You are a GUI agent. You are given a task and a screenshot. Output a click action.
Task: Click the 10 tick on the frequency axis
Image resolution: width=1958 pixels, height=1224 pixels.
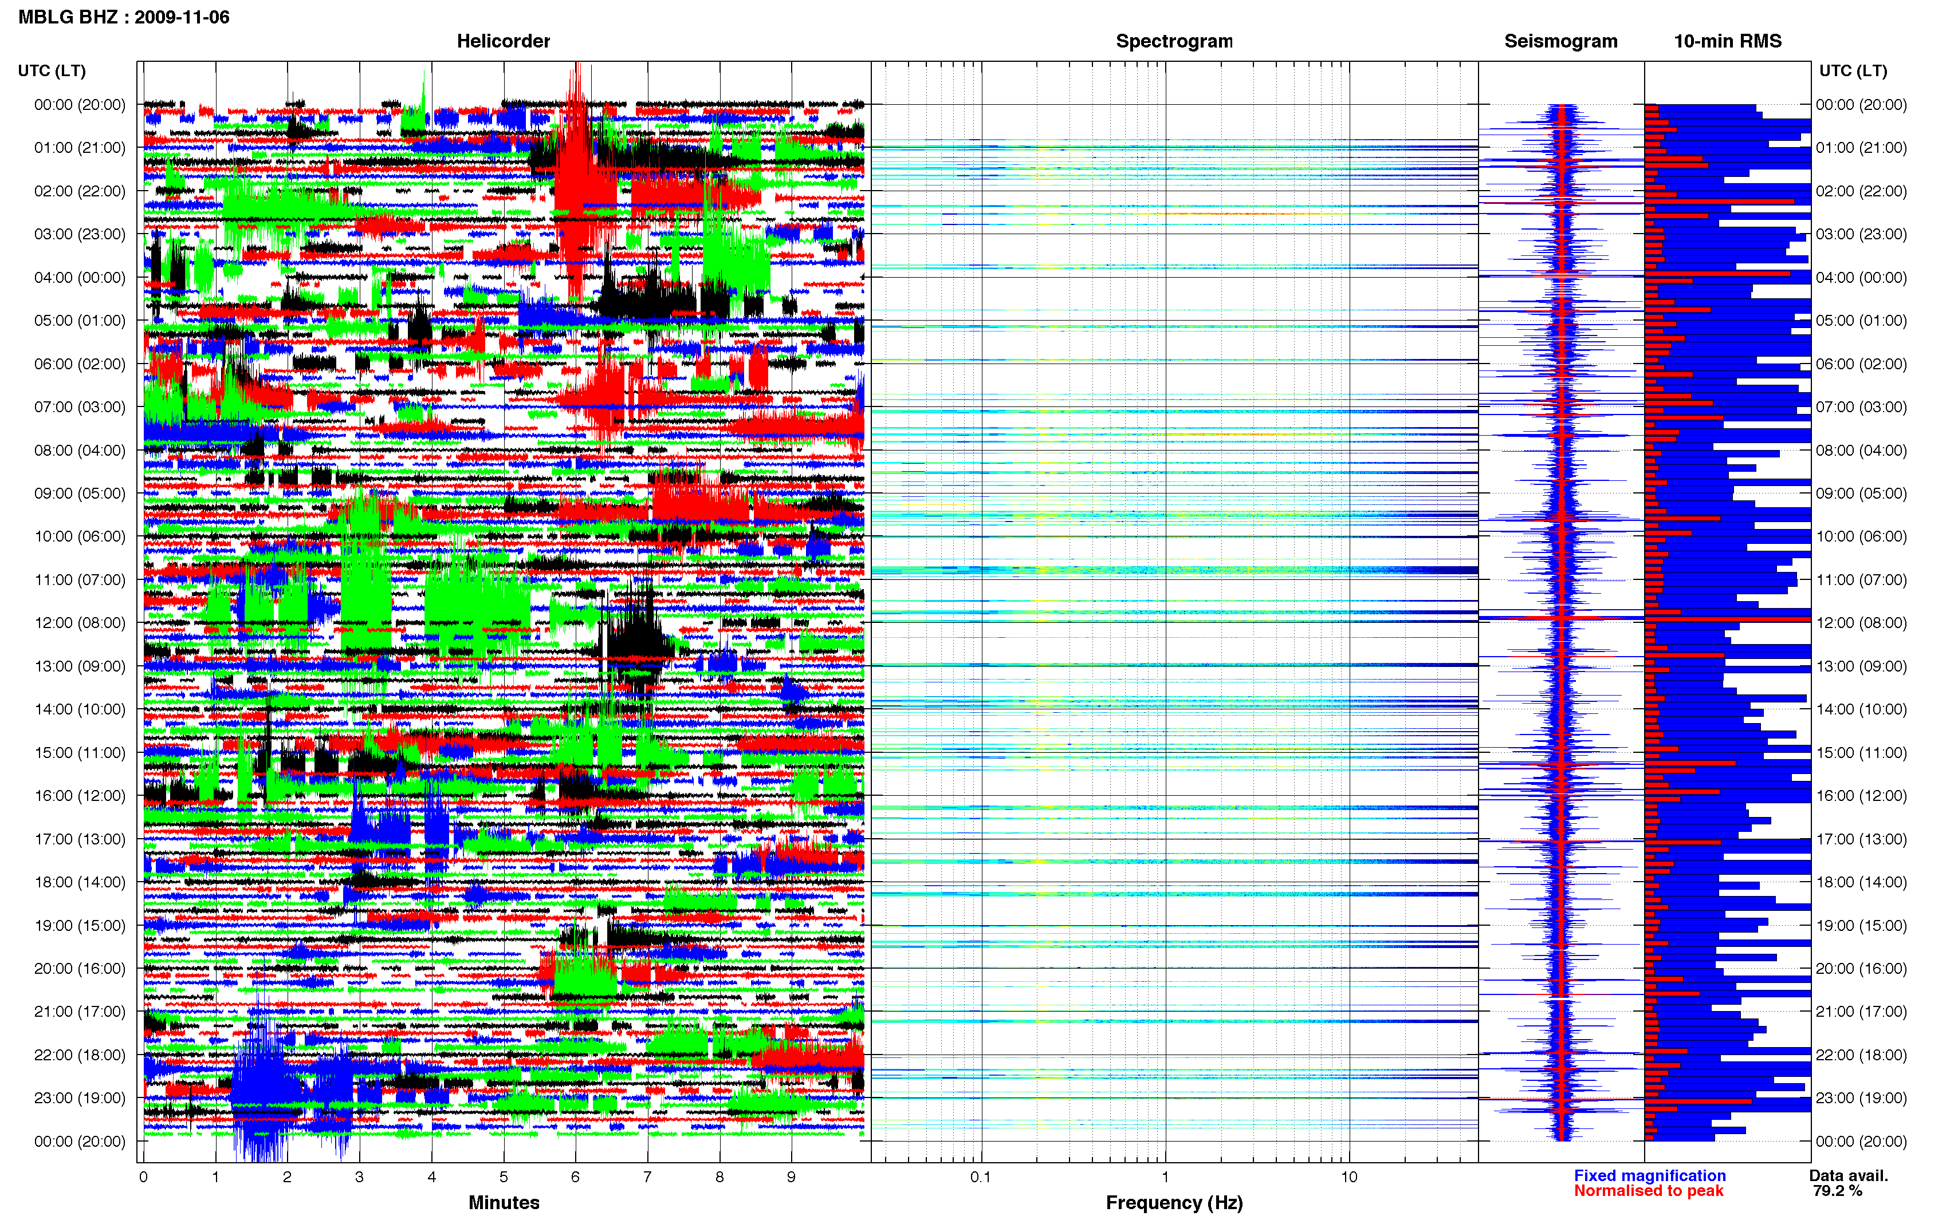[x=1349, y=1176]
